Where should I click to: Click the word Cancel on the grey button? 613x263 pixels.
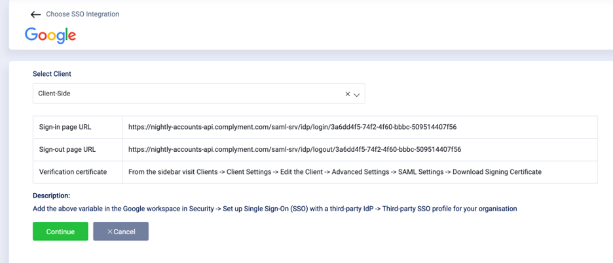(x=124, y=232)
